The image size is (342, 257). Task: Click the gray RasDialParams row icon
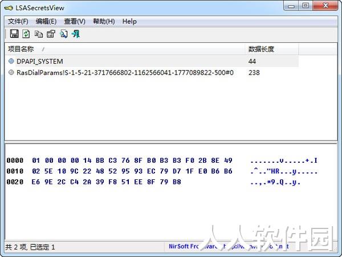pyautogui.click(x=11, y=73)
